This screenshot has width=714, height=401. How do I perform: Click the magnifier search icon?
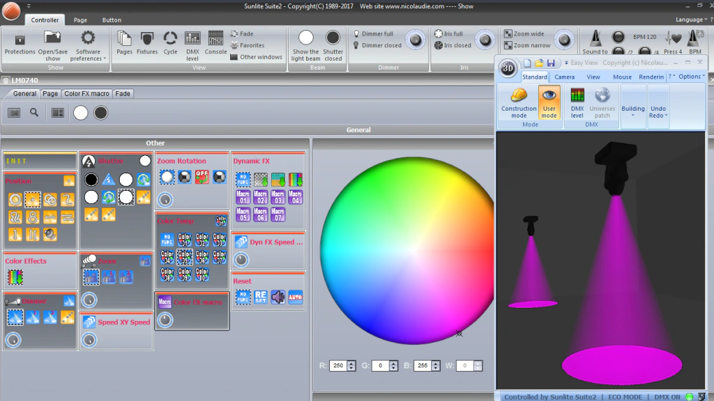(x=34, y=112)
